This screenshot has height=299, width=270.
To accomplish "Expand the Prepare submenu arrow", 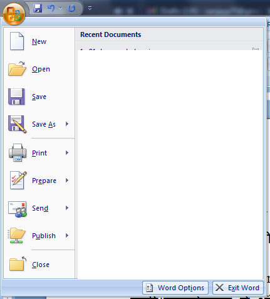I will [67, 181].
